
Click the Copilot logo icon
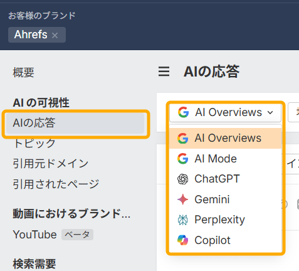pyautogui.click(x=183, y=240)
